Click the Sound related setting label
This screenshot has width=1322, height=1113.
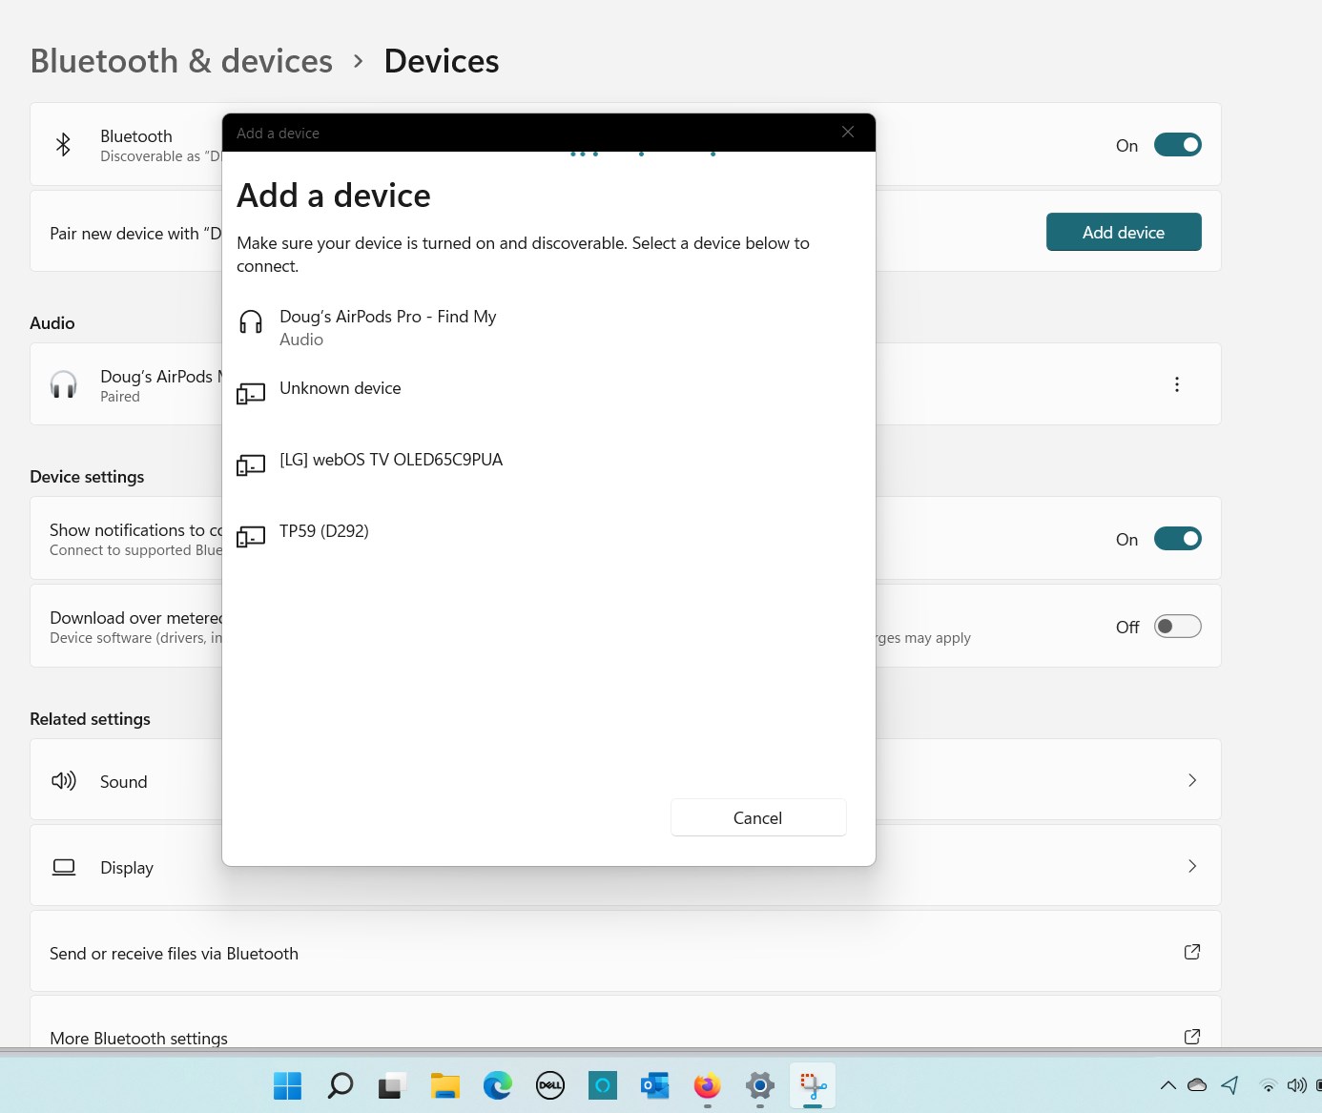click(x=124, y=782)
